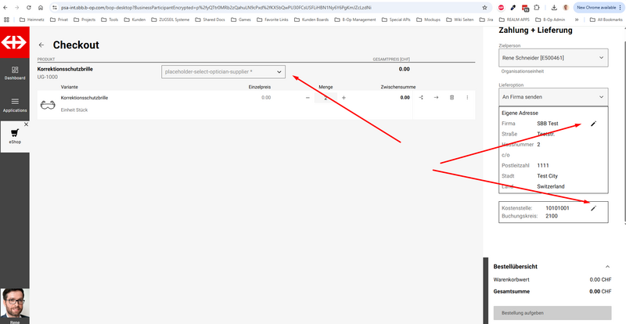Expand the Lieferoption dropdown
Image resolution: width=626 pixels, height=324 pixels.
(552, 96)
